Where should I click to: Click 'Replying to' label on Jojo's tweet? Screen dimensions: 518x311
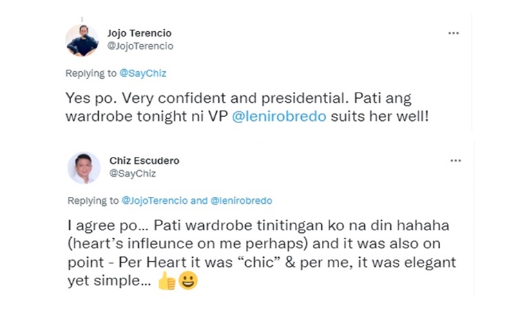click(91, 73)
